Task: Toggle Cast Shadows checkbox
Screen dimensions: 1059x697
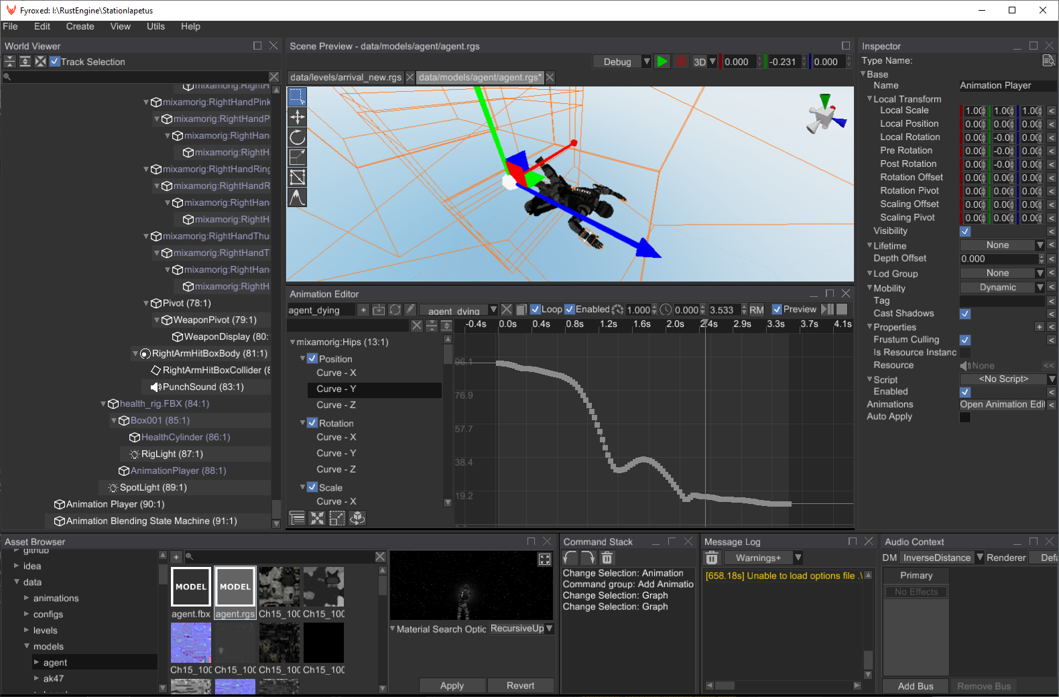Action: 965,314
